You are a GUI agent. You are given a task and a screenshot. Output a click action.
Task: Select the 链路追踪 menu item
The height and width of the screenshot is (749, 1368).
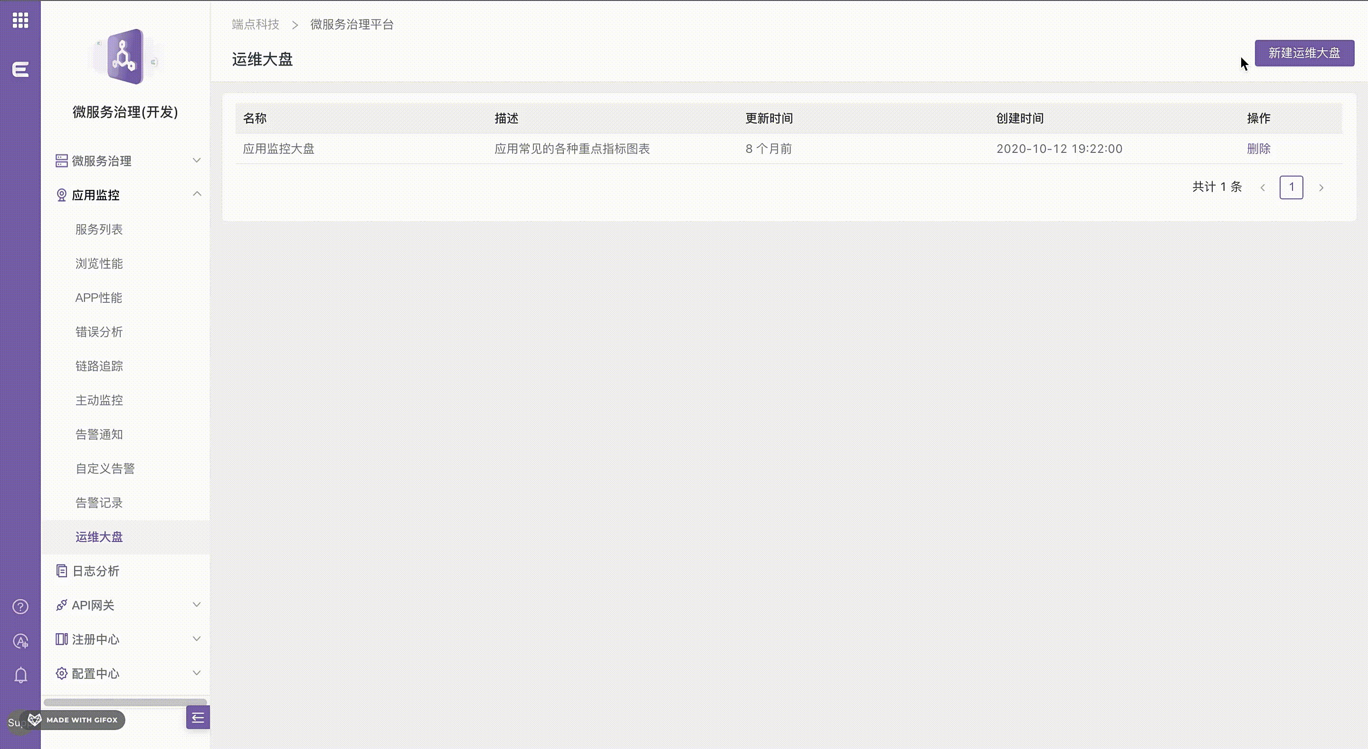[99, 366]
